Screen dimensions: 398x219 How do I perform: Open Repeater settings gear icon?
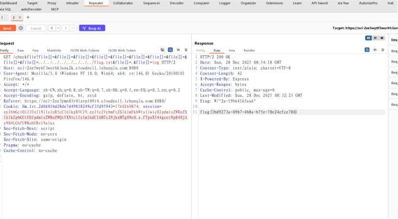21,28
